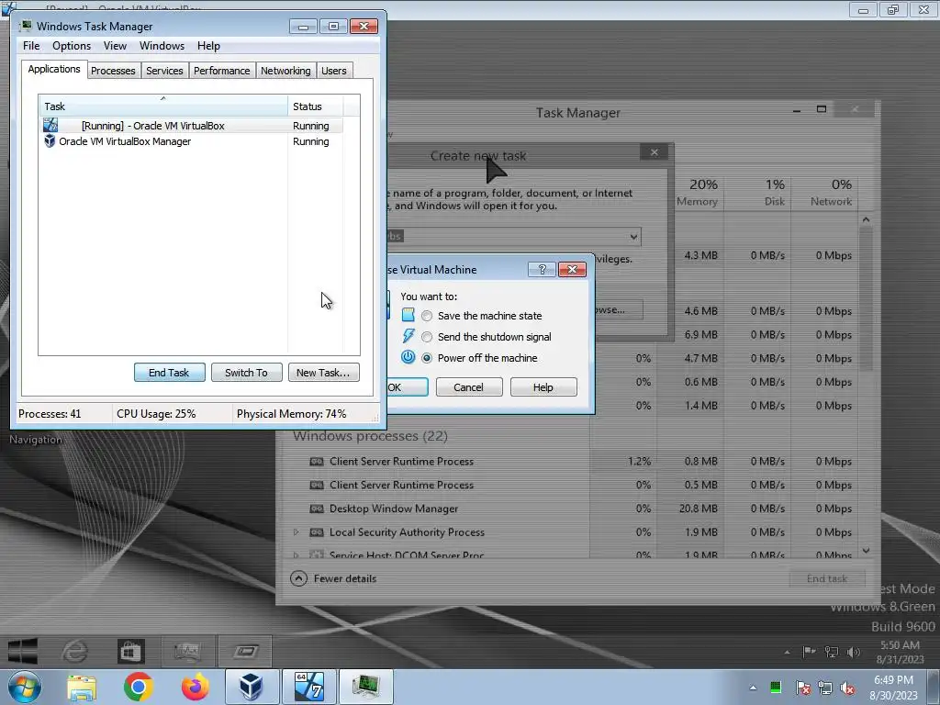Confirm with OK in Close Virtual Machine dialog
This screenshot has width=940, height=705.
(407, 387)
